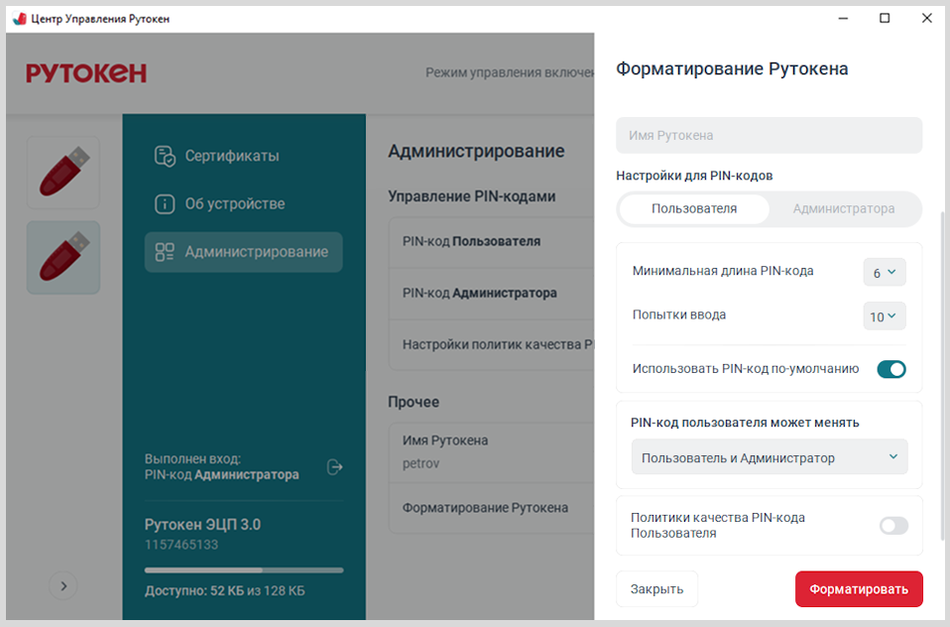
Task: Click the Закрыть button
Action: click(x=656, y=588)
